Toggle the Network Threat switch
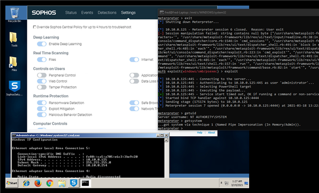Screen dimensions: 319x193 [x=134, y=109]
